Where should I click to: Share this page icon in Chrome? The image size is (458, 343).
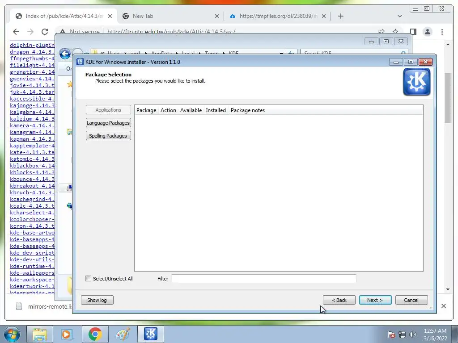click(381, 32)
